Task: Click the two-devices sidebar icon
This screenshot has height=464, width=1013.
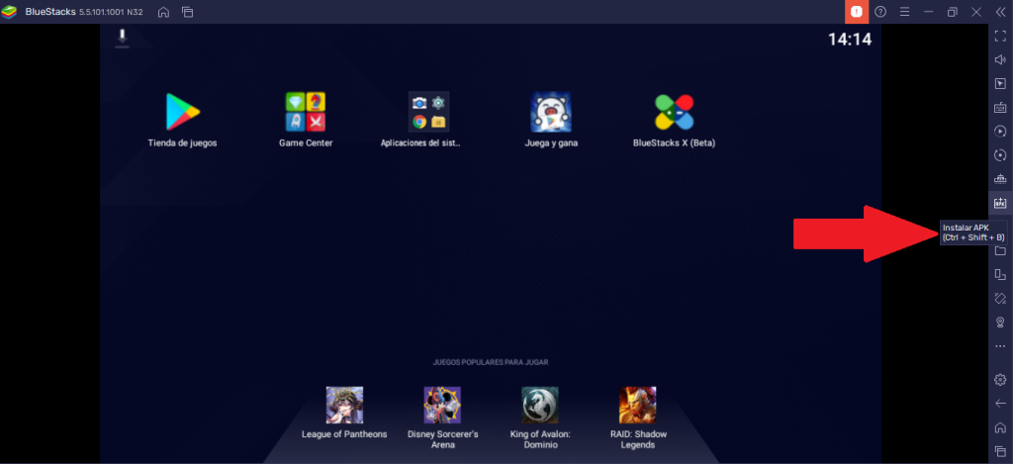Action: coord(1000,275)
